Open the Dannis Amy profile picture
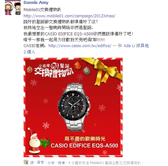The image size is (168, 166). pyautogui.click(x=13, y=8)
